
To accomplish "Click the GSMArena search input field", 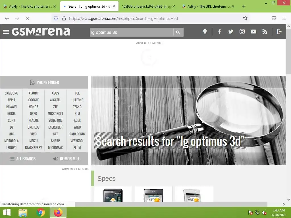I will (x=132, y=32).
